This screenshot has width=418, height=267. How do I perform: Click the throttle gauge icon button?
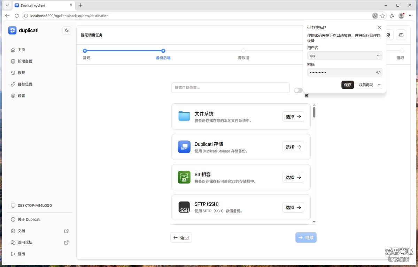pos(401,35)
